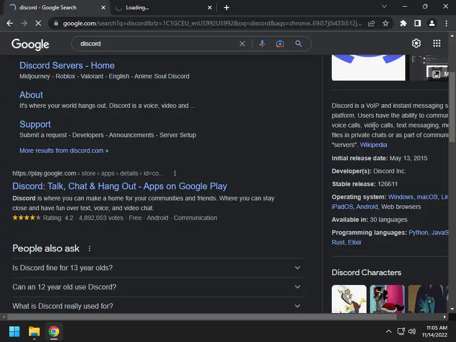The width and height of the screenshot is (456, 342).
Task: Click the macOS link
Action: coord(427,197)
